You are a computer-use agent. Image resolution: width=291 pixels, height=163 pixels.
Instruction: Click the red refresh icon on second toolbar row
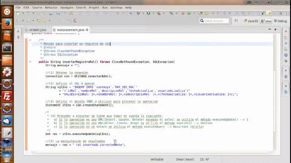75,20
